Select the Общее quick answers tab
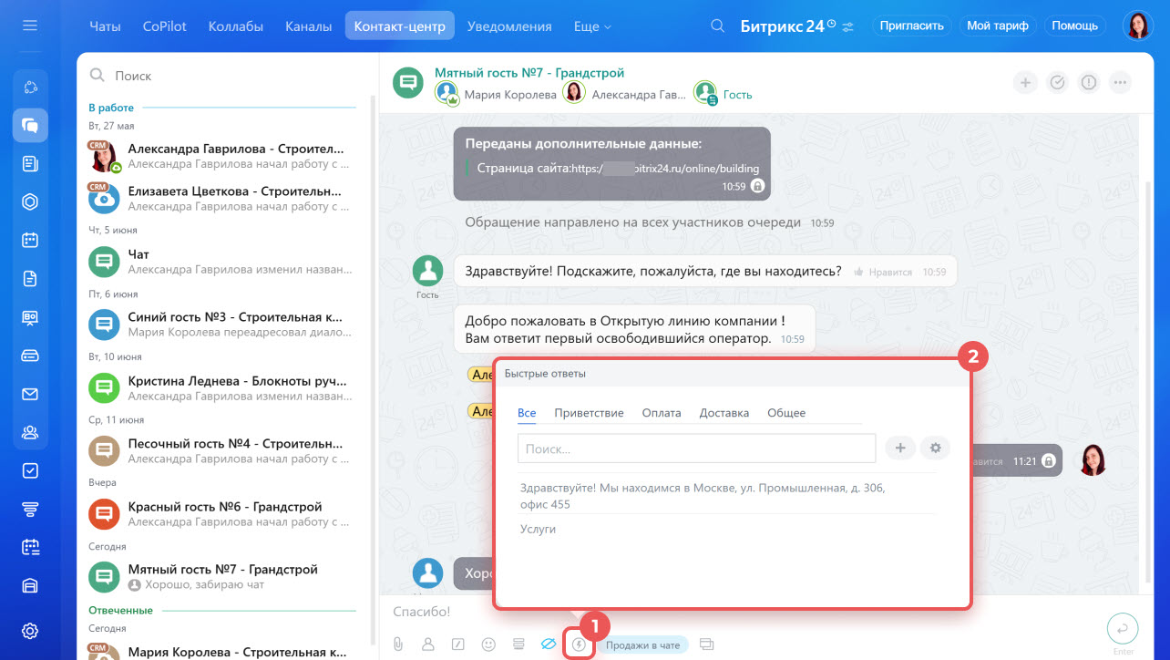The width and height of the screenshot is (1170, 660). tap(786, 413)
